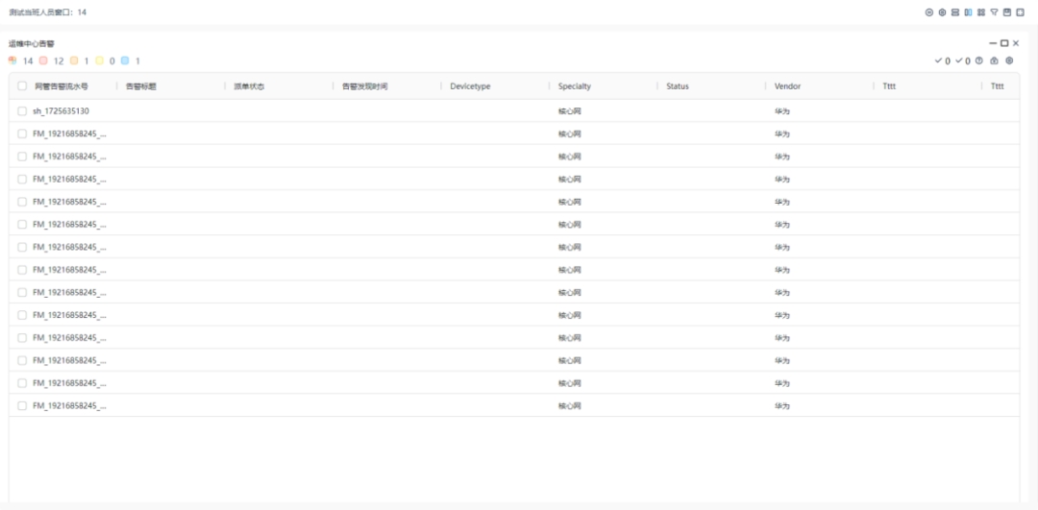
Task: Open alarm panel settings gear icon
Action: 1009,61
